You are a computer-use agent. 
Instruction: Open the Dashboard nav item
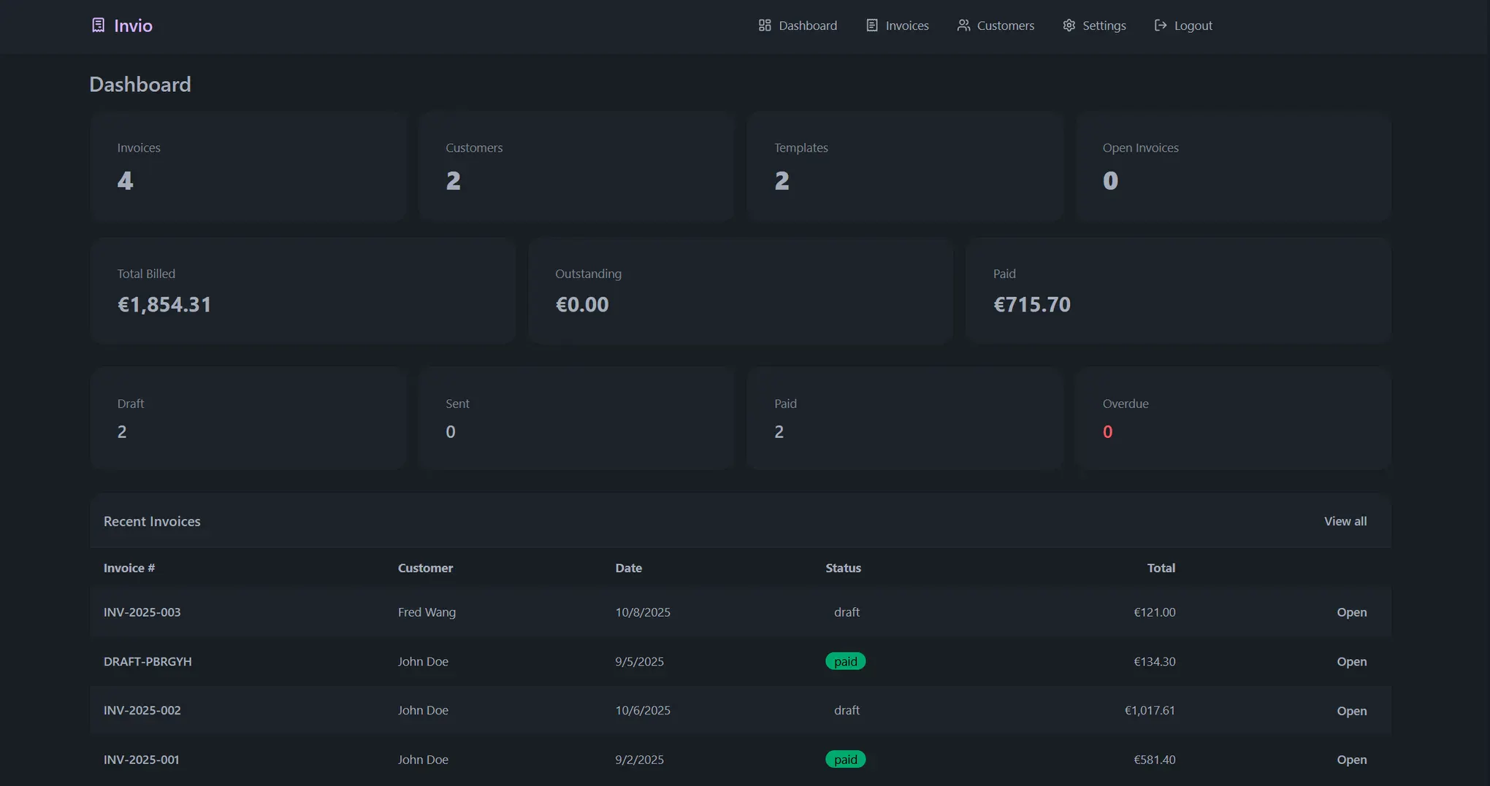pos(798,26)
